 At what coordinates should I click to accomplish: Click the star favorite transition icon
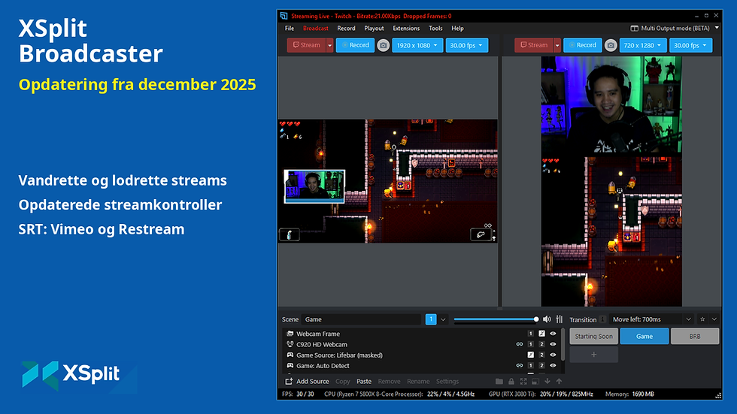coord(702,319)
